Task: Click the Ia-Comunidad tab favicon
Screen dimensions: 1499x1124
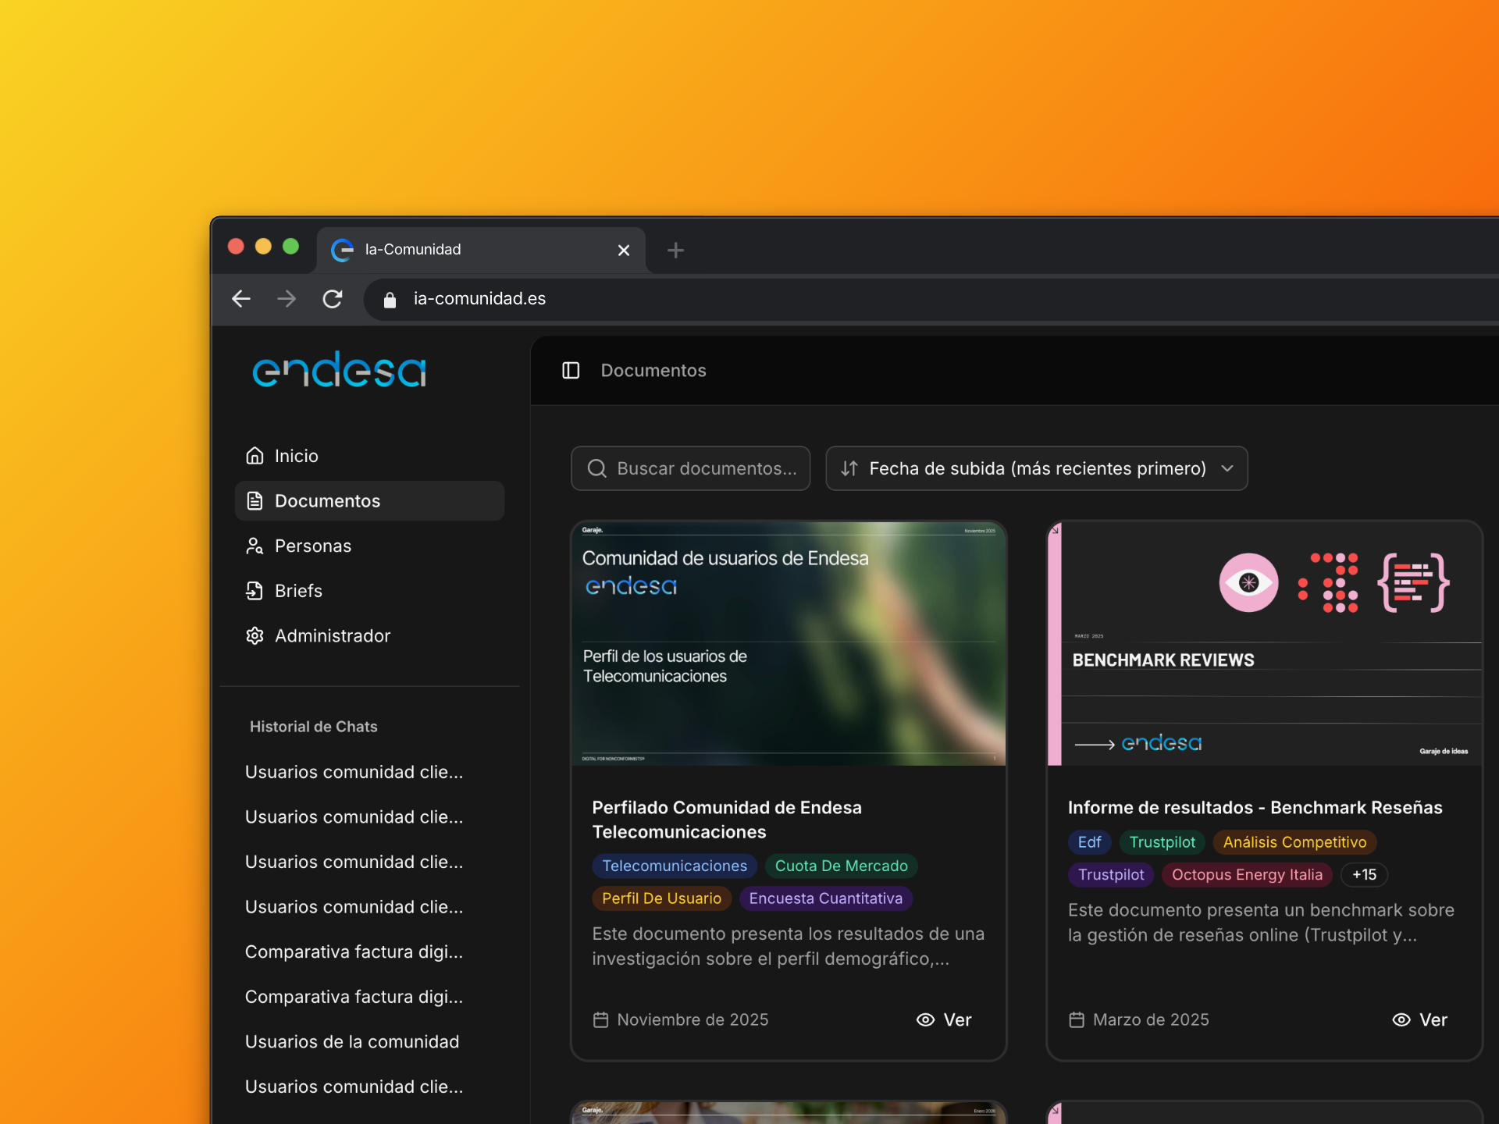Action: click(342, 250)
